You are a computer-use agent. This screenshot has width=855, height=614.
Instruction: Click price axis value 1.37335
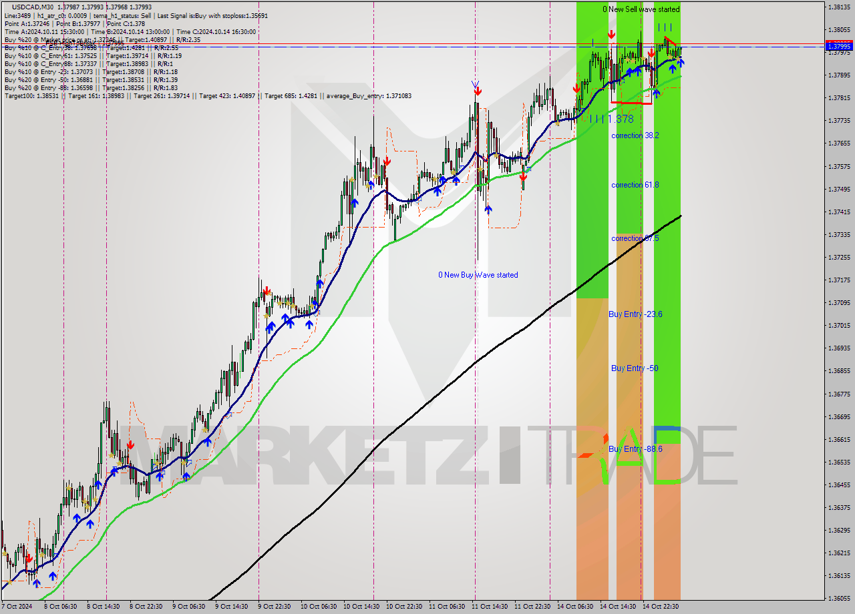pos(839,235)
